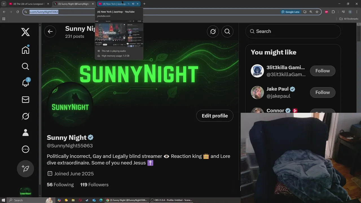The image size is (361, 203).
Task: Click Windows taskbar Search box
Action: 31,200
